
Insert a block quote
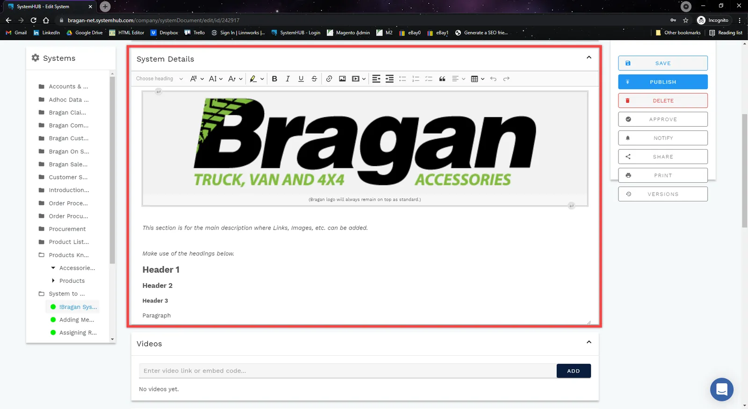point(442,79)
